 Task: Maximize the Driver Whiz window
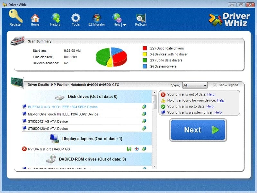coord(241,5)
